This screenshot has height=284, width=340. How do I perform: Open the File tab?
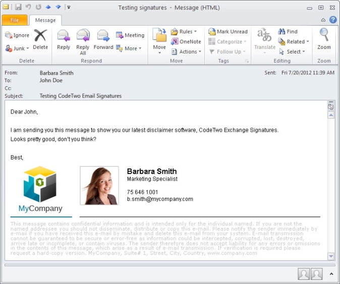[15, 20]
